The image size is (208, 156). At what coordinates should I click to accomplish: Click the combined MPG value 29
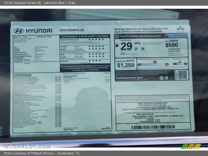pyautogui.click(x=126, y=46)
